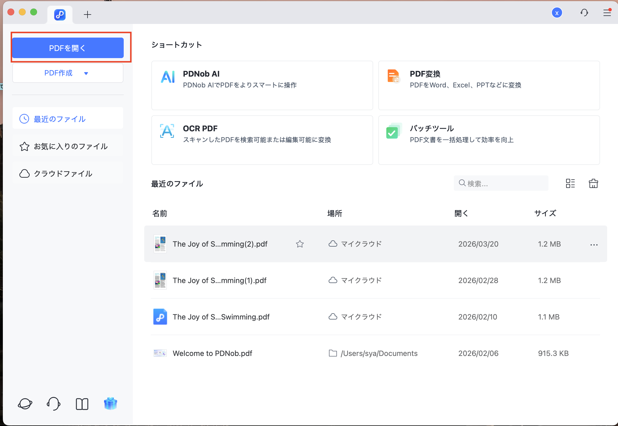Image resolution: width=618 pixels, height=426 pixels.
Task: Click the blue X account avatar
Action: tap(557, 13)
